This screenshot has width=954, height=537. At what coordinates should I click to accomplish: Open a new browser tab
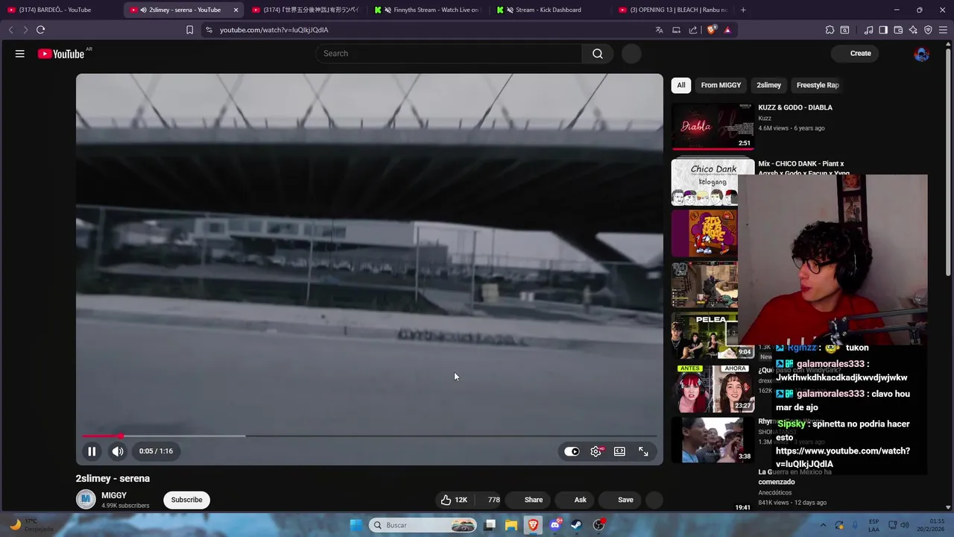click(x=743, y=10)
